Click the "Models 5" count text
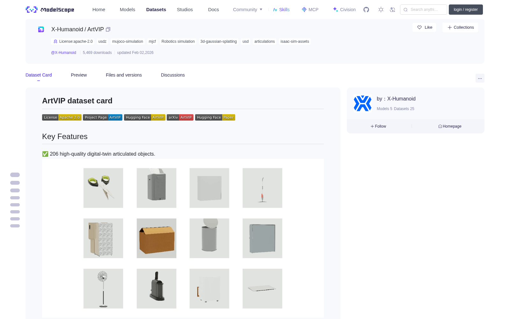The width and height of the screenshot is (510, 319). [x=384, y=109]
